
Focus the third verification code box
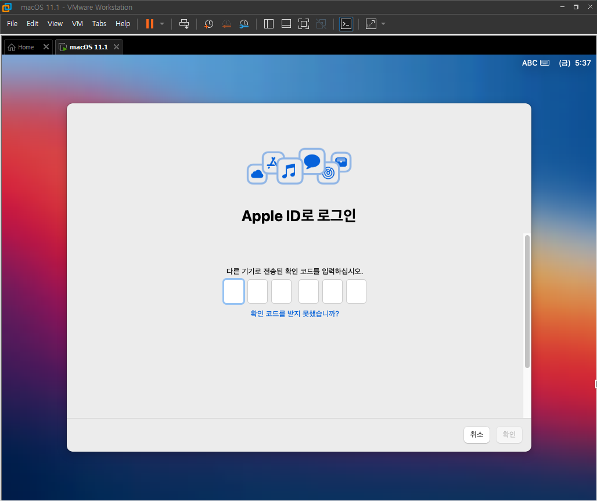coord(281,291)
